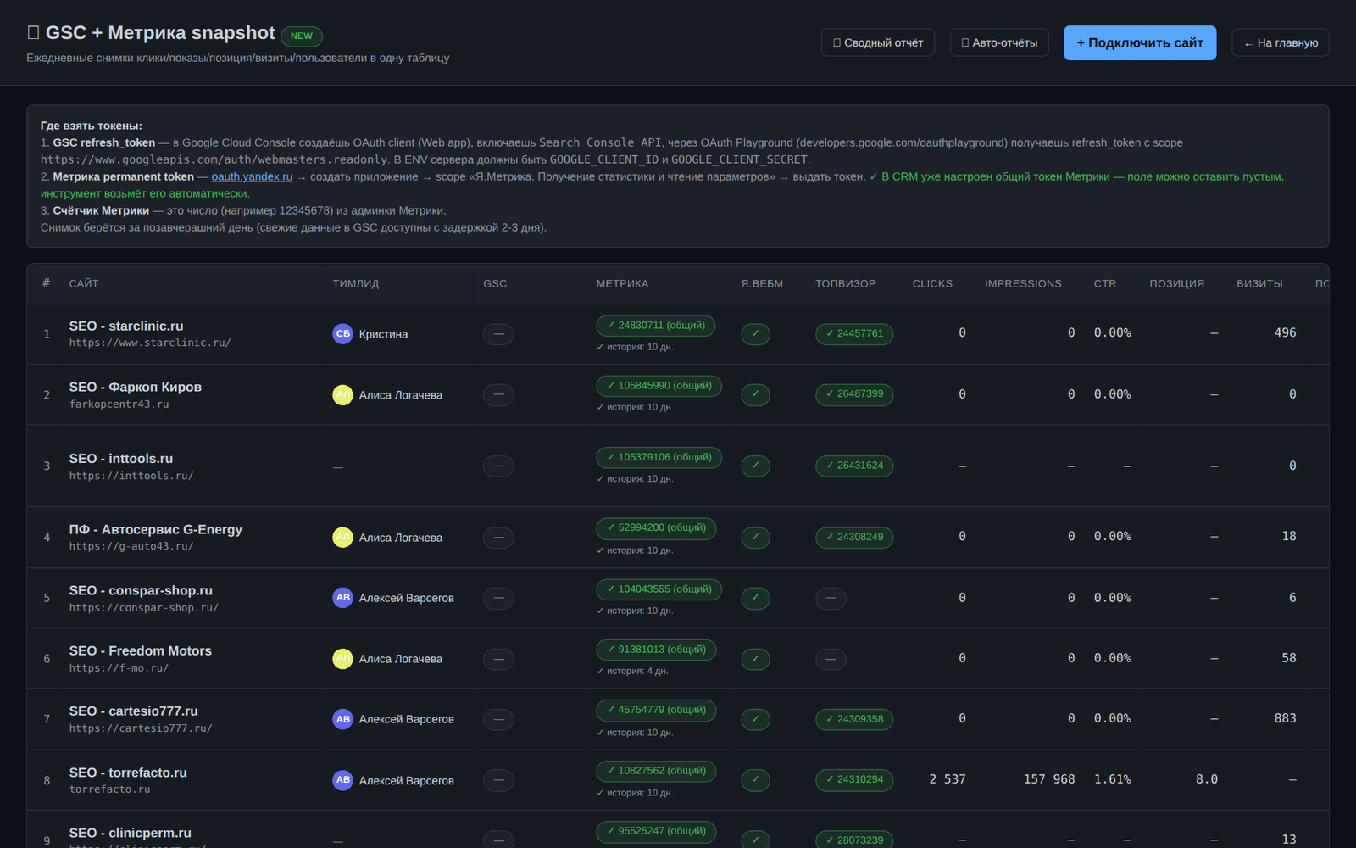
Task: Toggle Я.Вебм checkmark for starclinic.ru
Action: 755,334
